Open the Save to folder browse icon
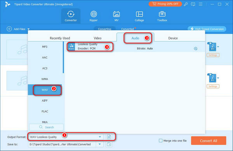 pos(109,144)
